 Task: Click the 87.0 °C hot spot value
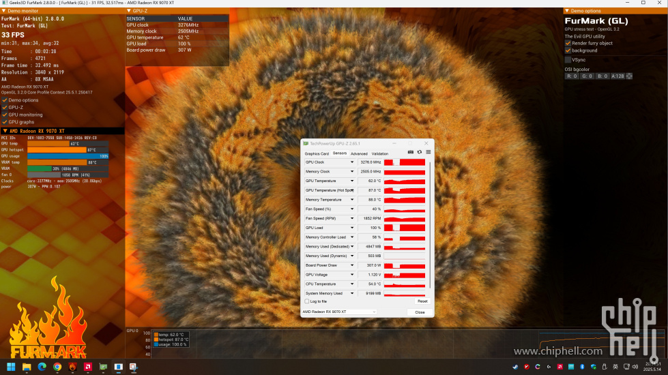[371, 190]
